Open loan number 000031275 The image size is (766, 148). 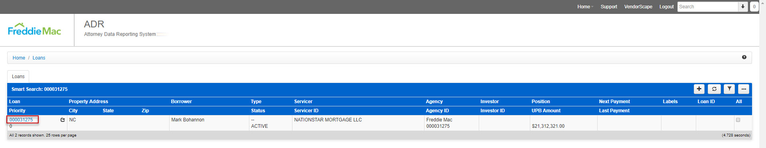pyautogui.click(x=21, y=120)
